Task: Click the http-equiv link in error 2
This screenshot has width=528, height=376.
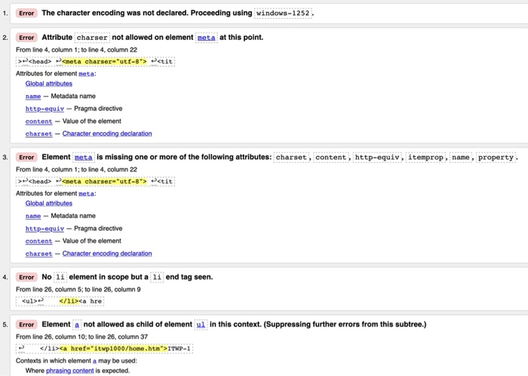Action: pos(45,109)
